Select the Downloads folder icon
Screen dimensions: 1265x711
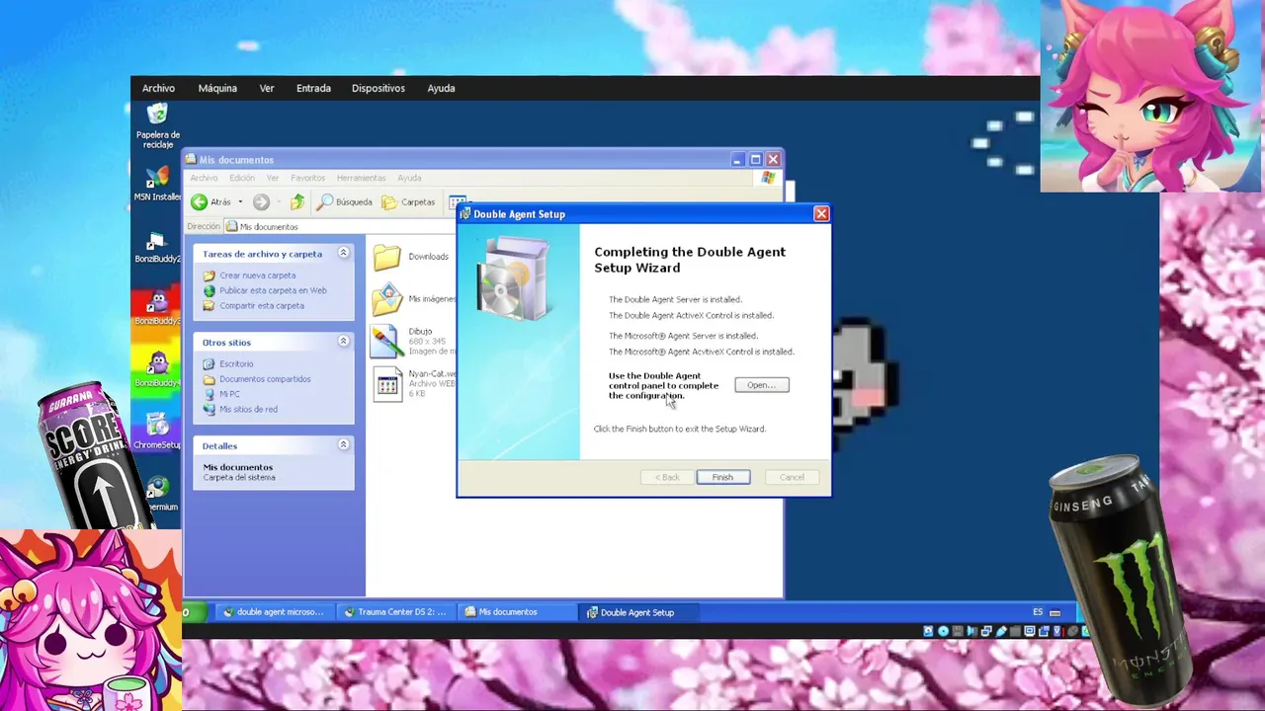click(387, 257)
